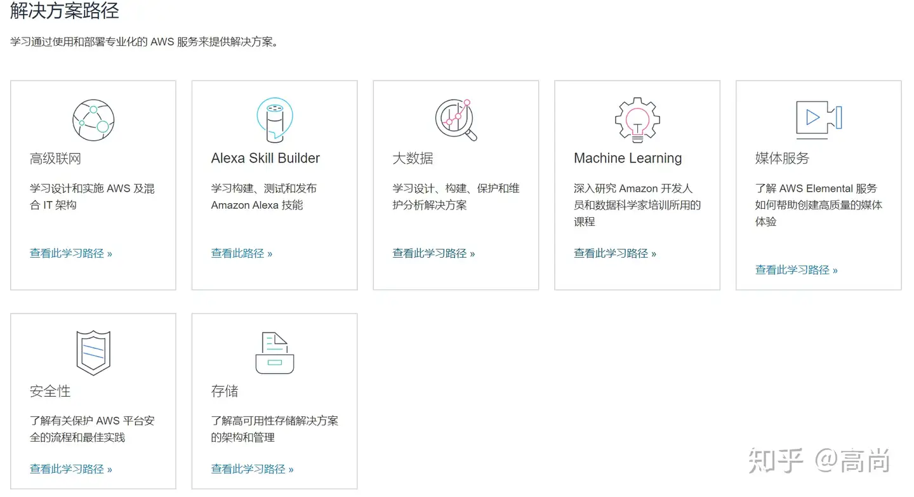Viewport: 914px width, 497px height.
Task: Open 查看此学习路径 link under 大数据
Action: tap(434, 253)
